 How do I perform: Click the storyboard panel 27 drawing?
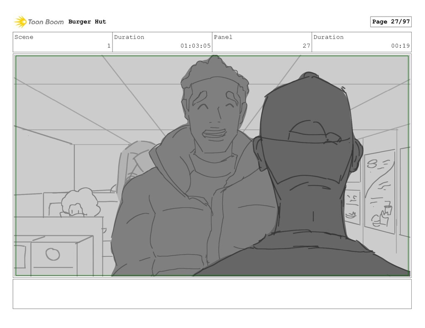(212, 165)
